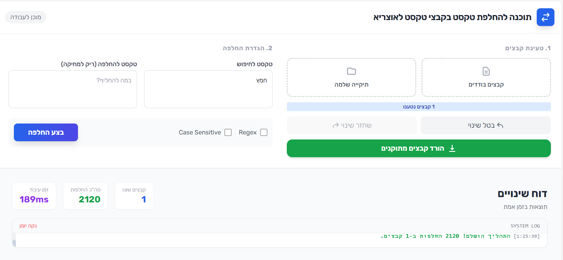Screen dimensions: 563x260
Task: Click the log panel scrollbar handle
Action: pos(14,243)
